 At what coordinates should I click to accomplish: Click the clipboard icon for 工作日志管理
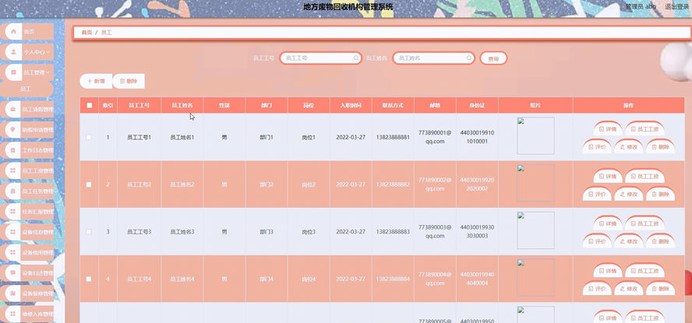(13, 150)
